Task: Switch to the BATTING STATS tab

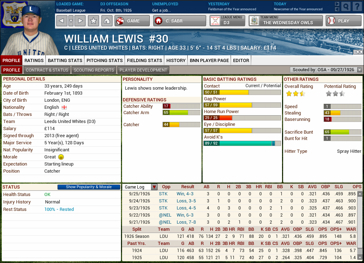Action: pyautogui.click(x=65, y=61)
